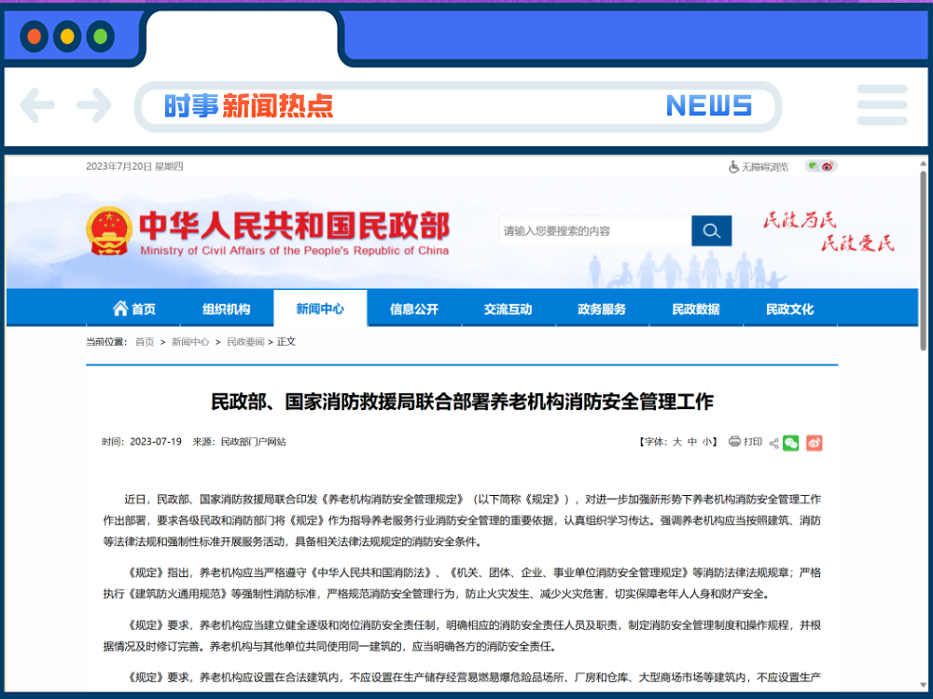Image resolution: width=933 pixels, height=699 pixels.
Task: Open the share icon next to print
Action: (774, 443)
